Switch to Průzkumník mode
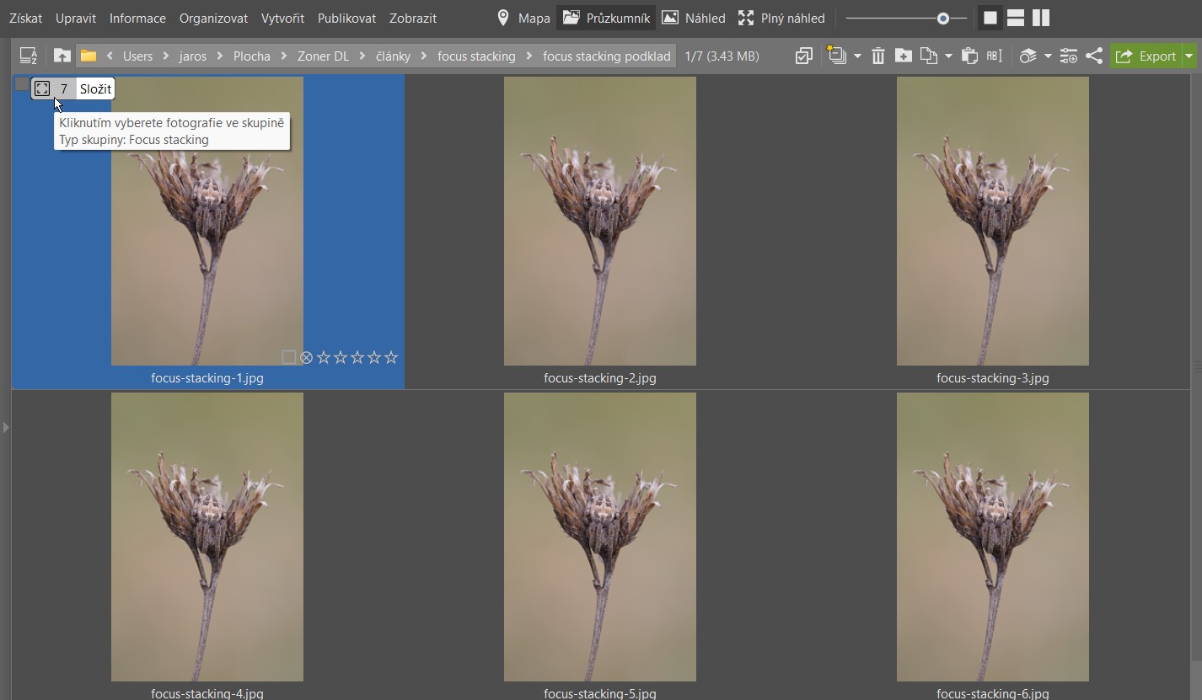Image resolution: width=1202 pixels, height=700 pixels. point(606,18)
